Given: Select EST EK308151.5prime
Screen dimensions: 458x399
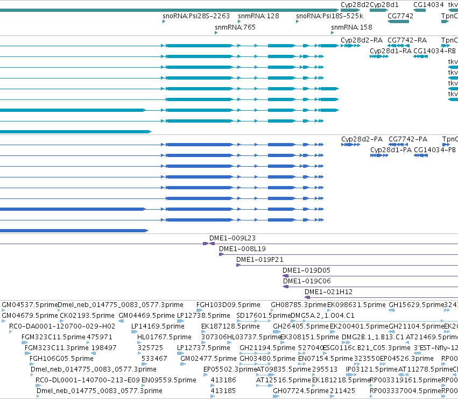Looking at the screenshot, I should click(309, 337).
